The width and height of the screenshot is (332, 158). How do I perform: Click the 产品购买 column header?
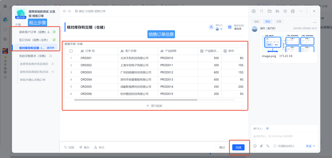pyautogui.click(x=210, y=51)
